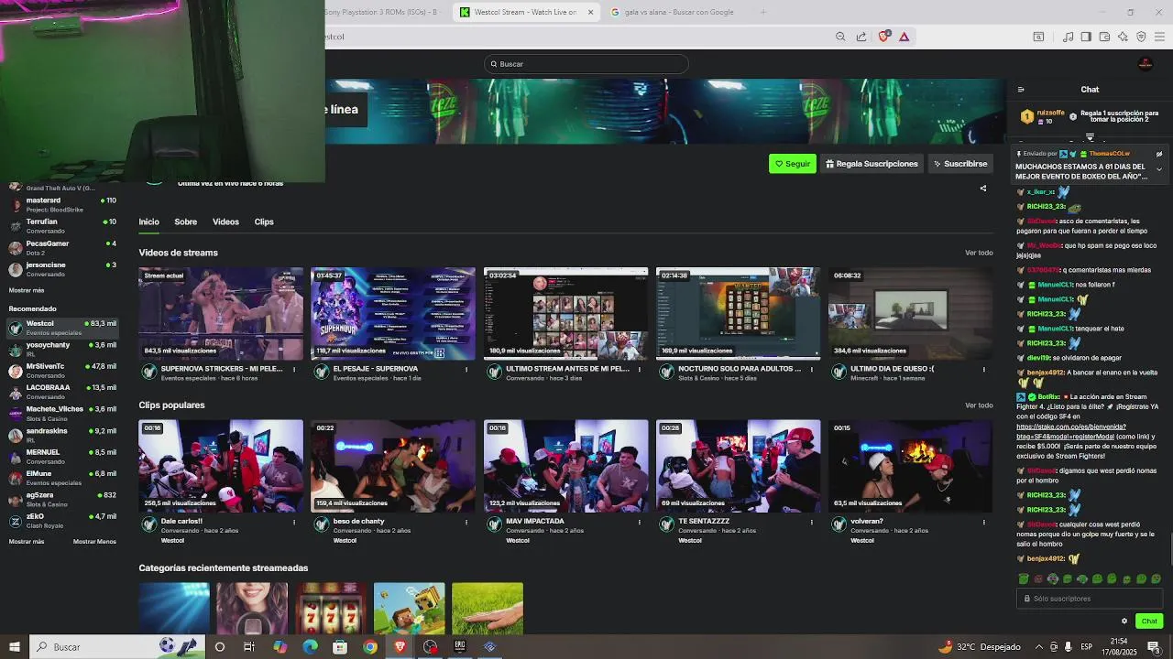Open Microsoft Edge from taskbar
1173x659 pixels.
click(x=310, y=647)
